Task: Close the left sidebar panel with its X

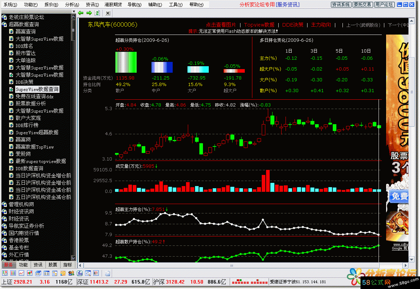Action: pyautogui.click(x=74, y=12)
